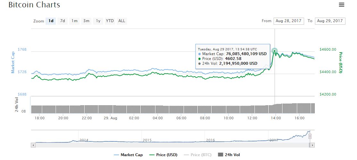
Task: Click the 2016 label in navigator
Action: [210, 140]
